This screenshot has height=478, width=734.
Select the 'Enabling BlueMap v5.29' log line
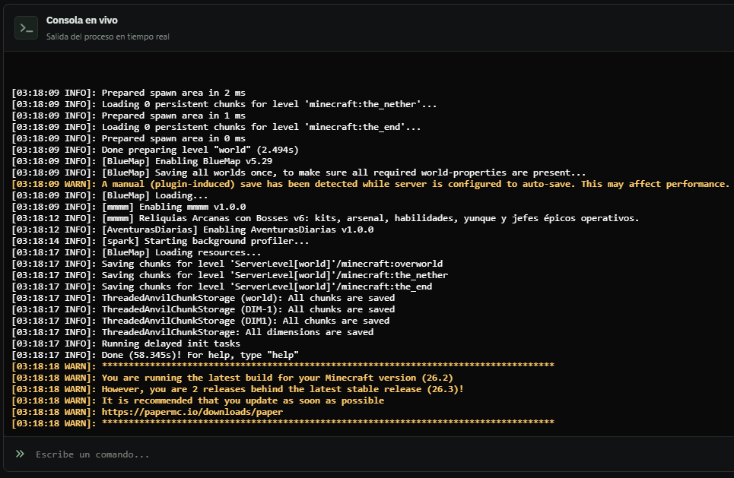(141, 161)
